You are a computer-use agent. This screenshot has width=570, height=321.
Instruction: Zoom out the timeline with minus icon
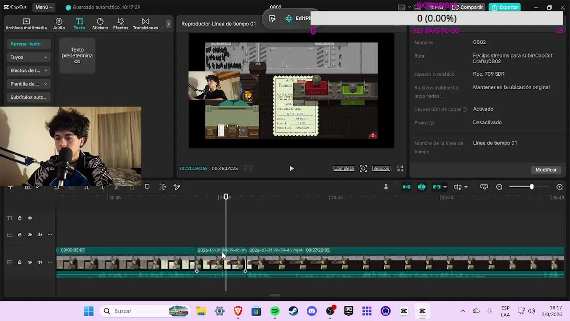point(499,187)
